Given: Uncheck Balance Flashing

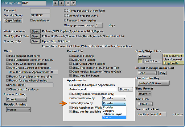Looking at the screenshot, I should [71, 56].
